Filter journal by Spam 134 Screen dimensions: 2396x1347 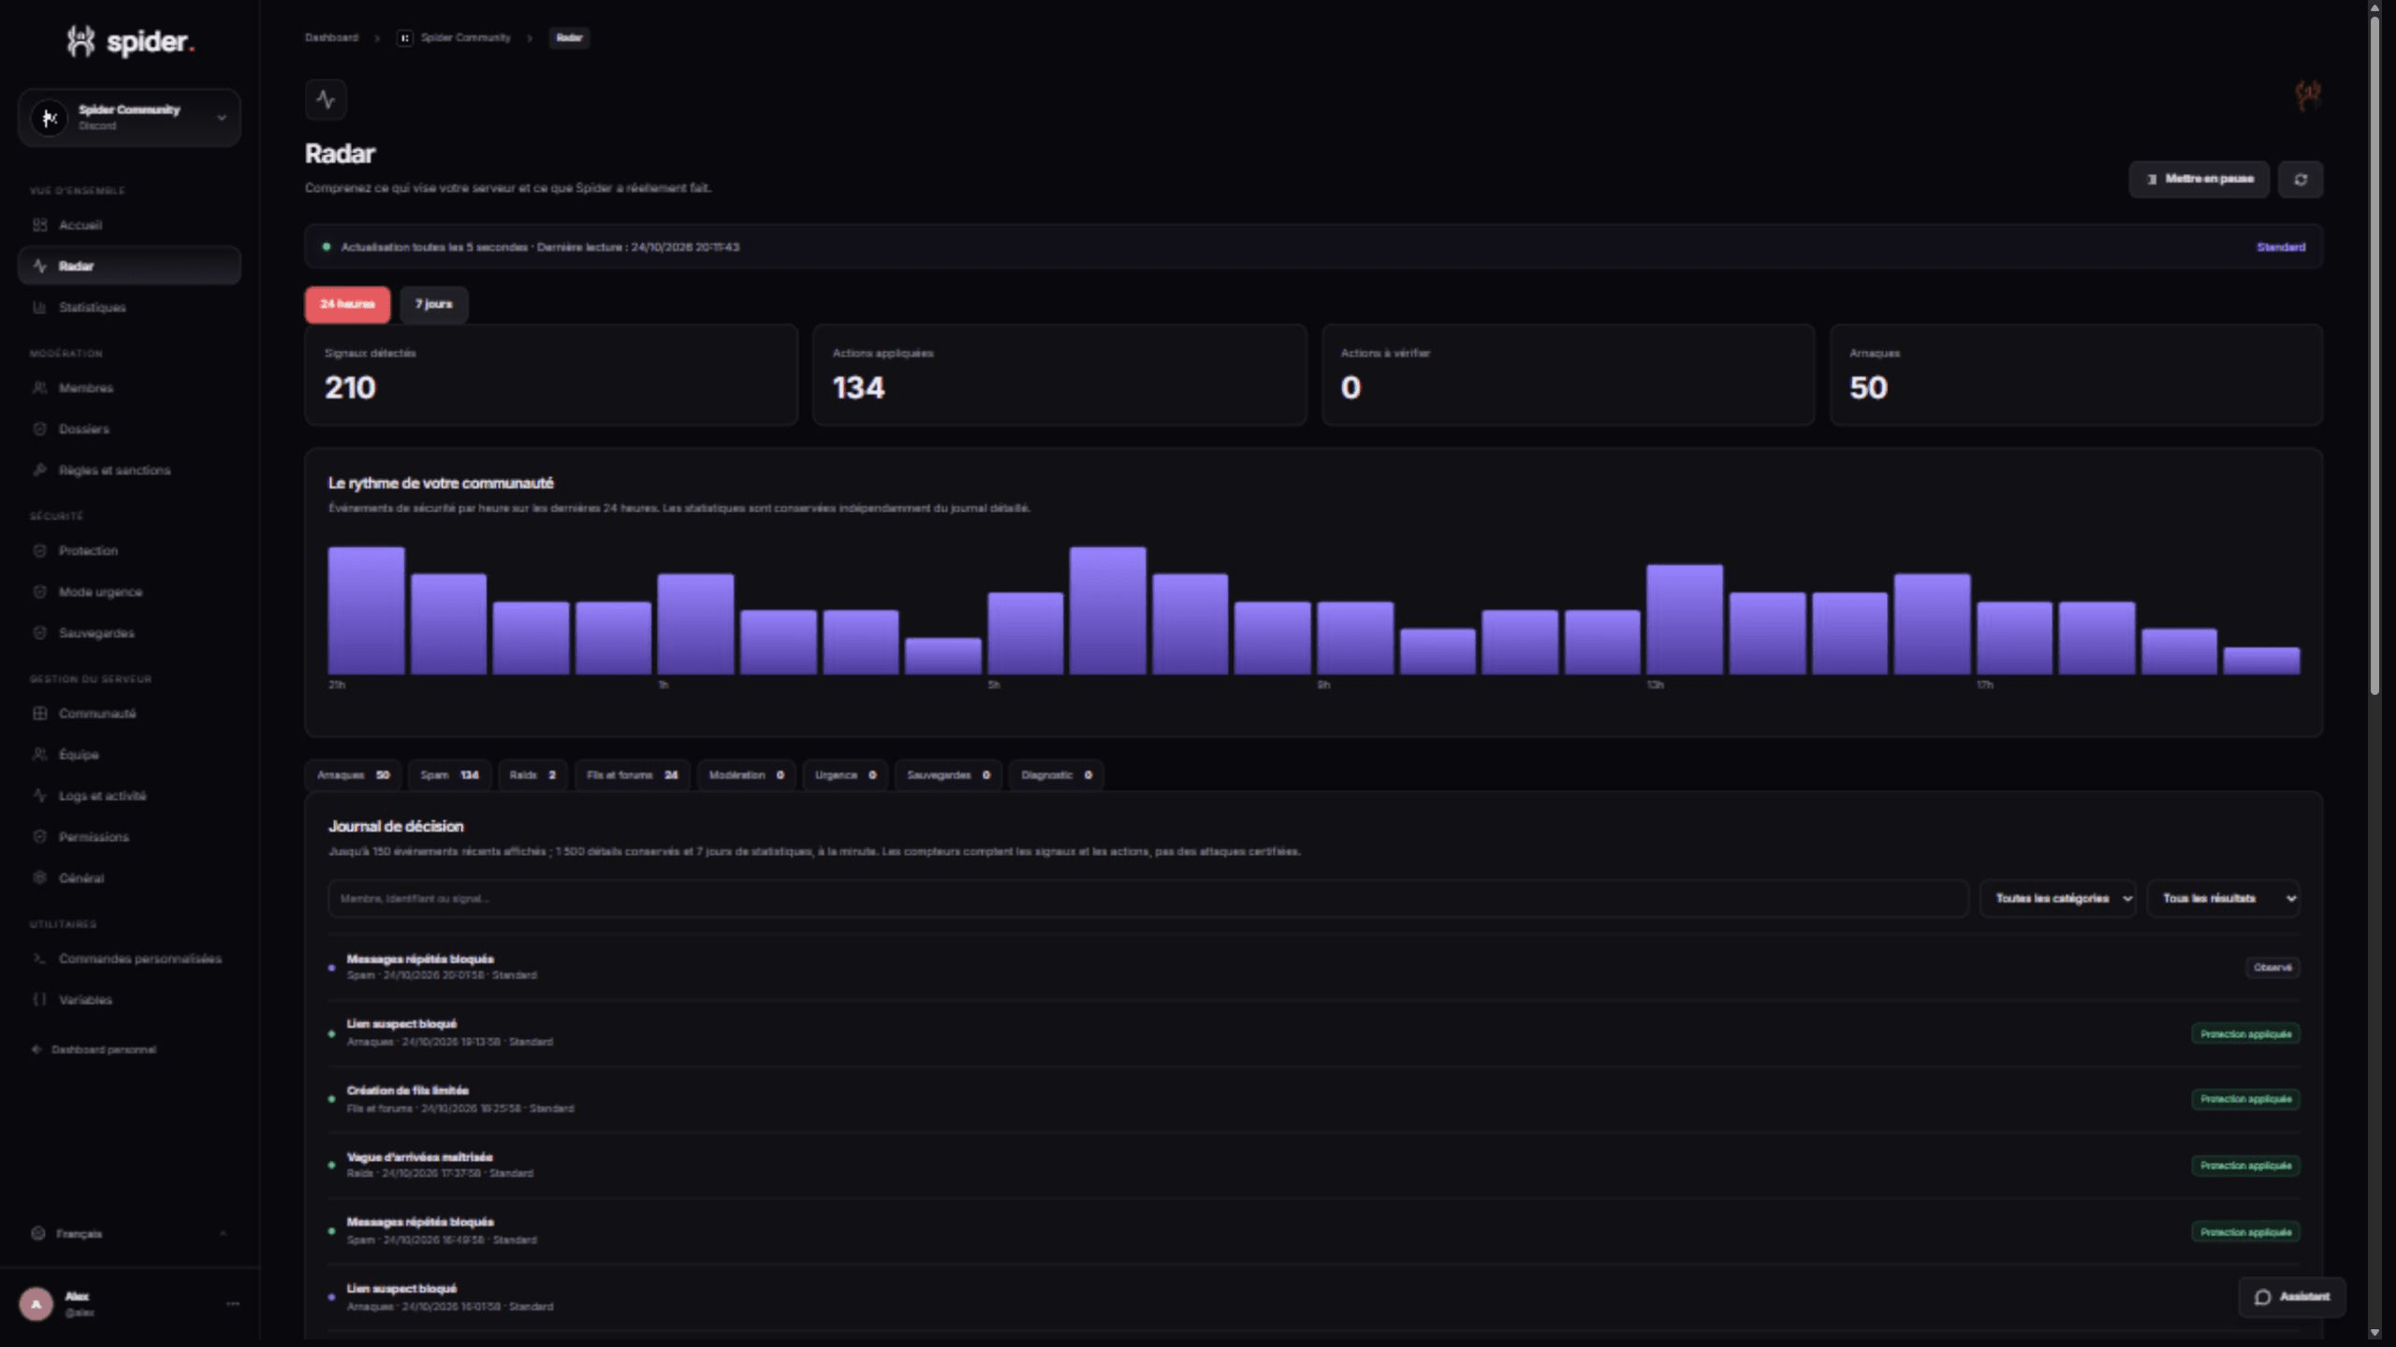coord(449,775)
